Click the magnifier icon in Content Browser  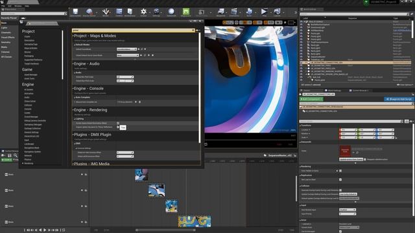coord(16,155)
